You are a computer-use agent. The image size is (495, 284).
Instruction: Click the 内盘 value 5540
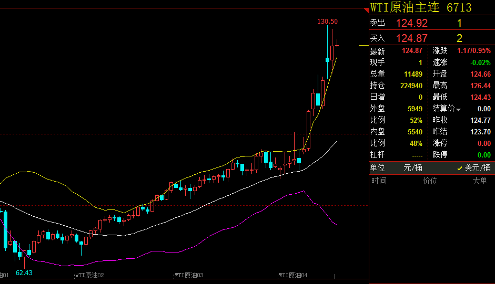click(415, 132)
